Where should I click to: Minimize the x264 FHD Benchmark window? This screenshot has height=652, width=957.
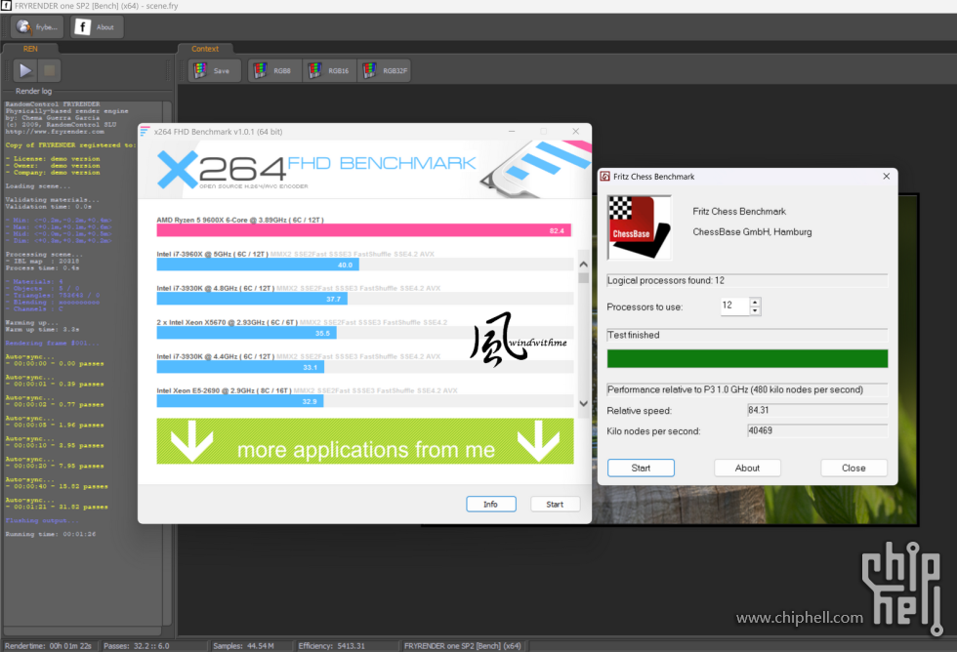point(512,131)
